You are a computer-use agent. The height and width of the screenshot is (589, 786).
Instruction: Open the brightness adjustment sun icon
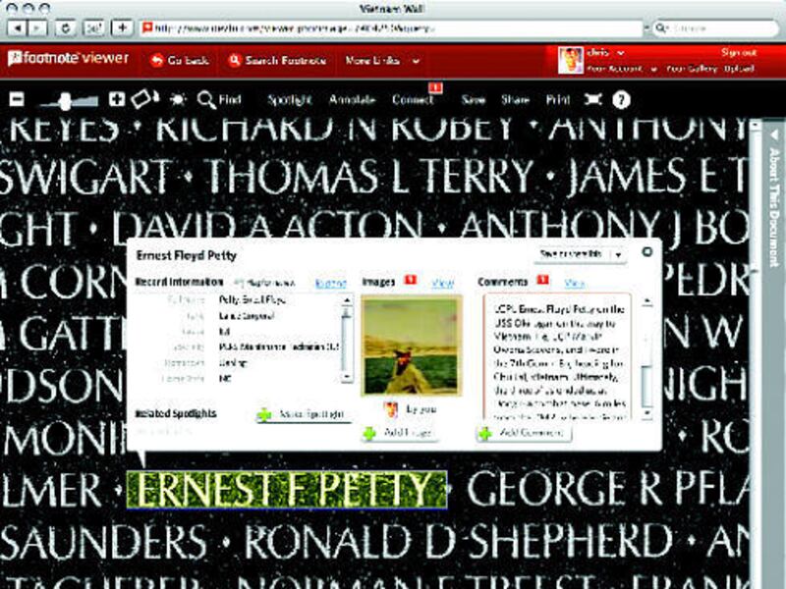click(178, 99)
